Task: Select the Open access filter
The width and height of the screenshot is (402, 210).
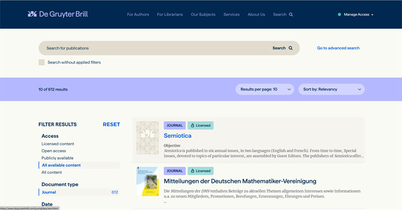Action: pyautogui.click(x=54, y=151)
